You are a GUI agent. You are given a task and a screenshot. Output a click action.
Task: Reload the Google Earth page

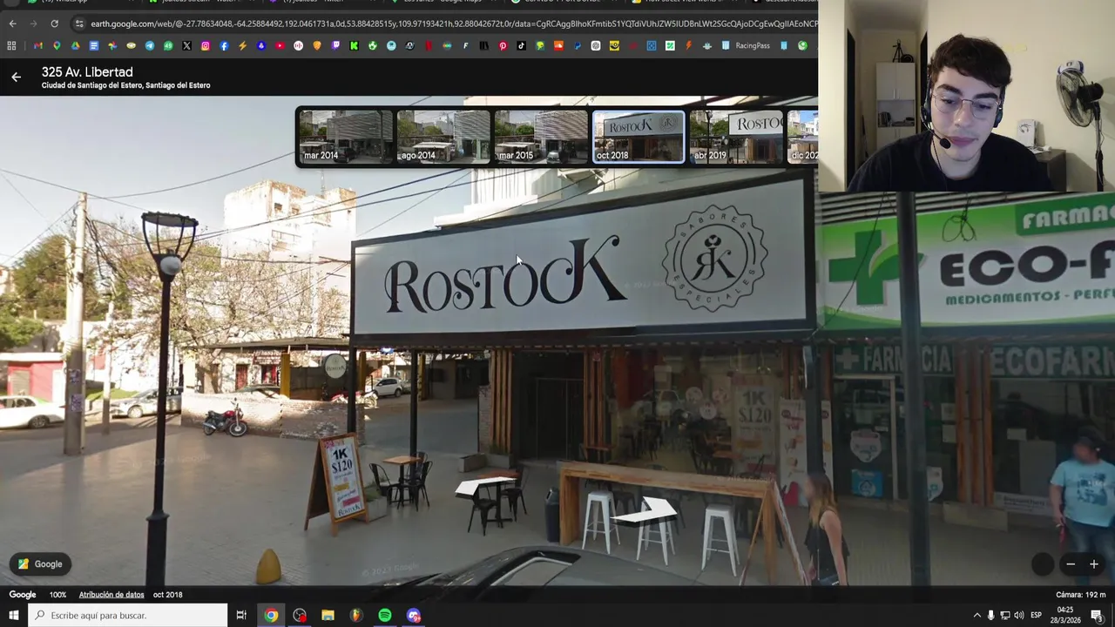point(54,24)
